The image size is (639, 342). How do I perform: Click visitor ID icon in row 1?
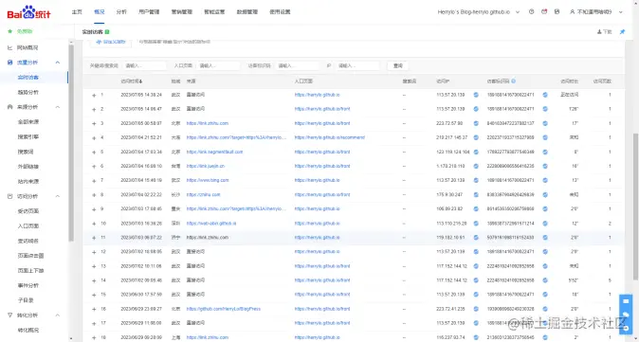[x=545, y=95]
